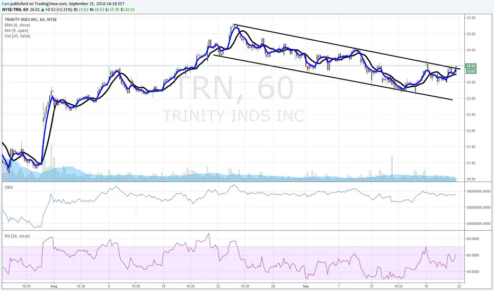Click the 22.00 price axis label
The height and width of the screenshot is (291, 494).
(471, 131)
